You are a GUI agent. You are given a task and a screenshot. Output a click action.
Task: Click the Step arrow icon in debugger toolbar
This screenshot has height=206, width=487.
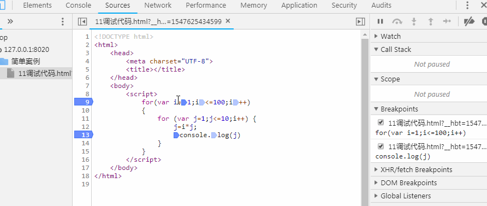447,21
